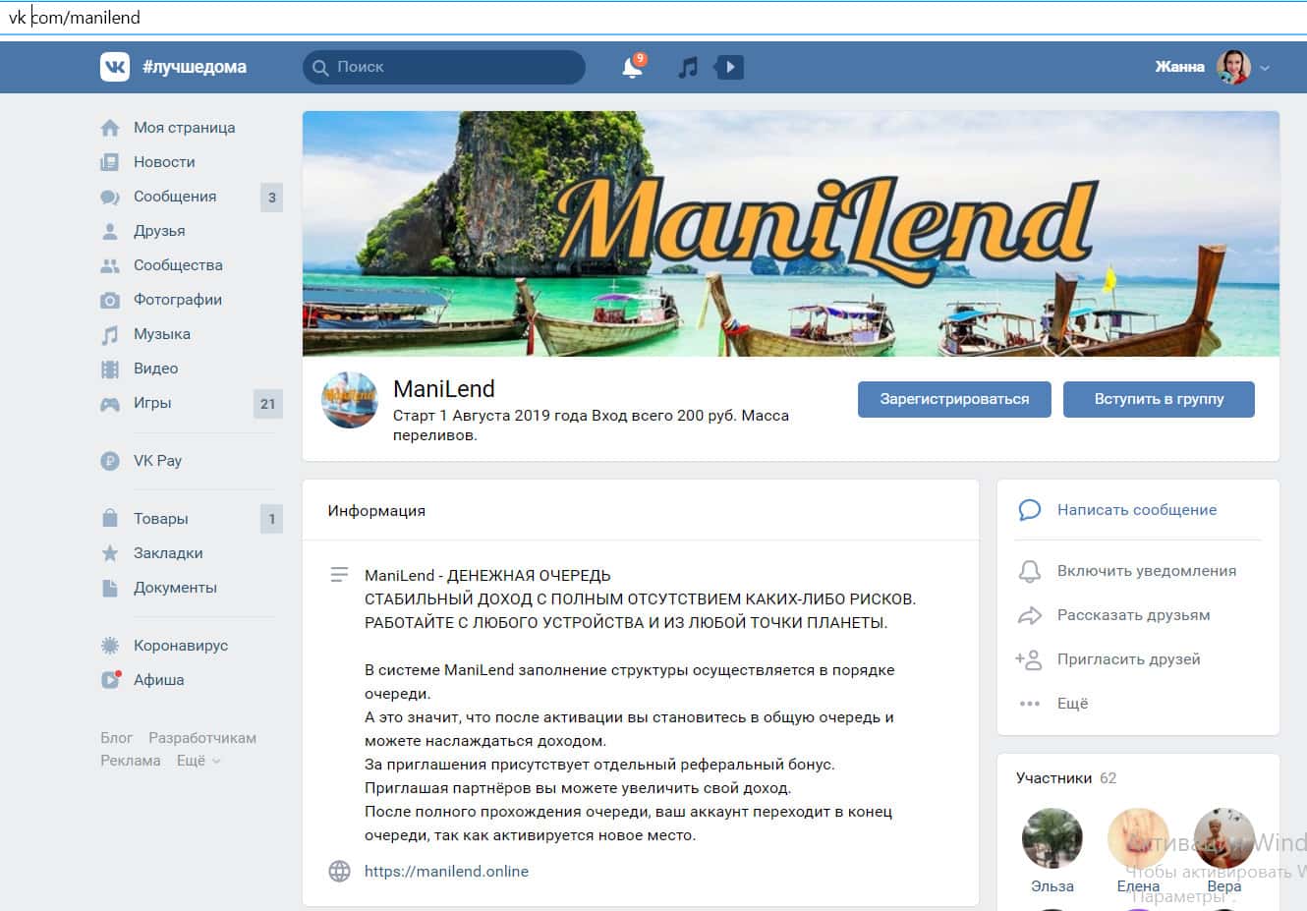Click the Блог footer link

point(116,738)
